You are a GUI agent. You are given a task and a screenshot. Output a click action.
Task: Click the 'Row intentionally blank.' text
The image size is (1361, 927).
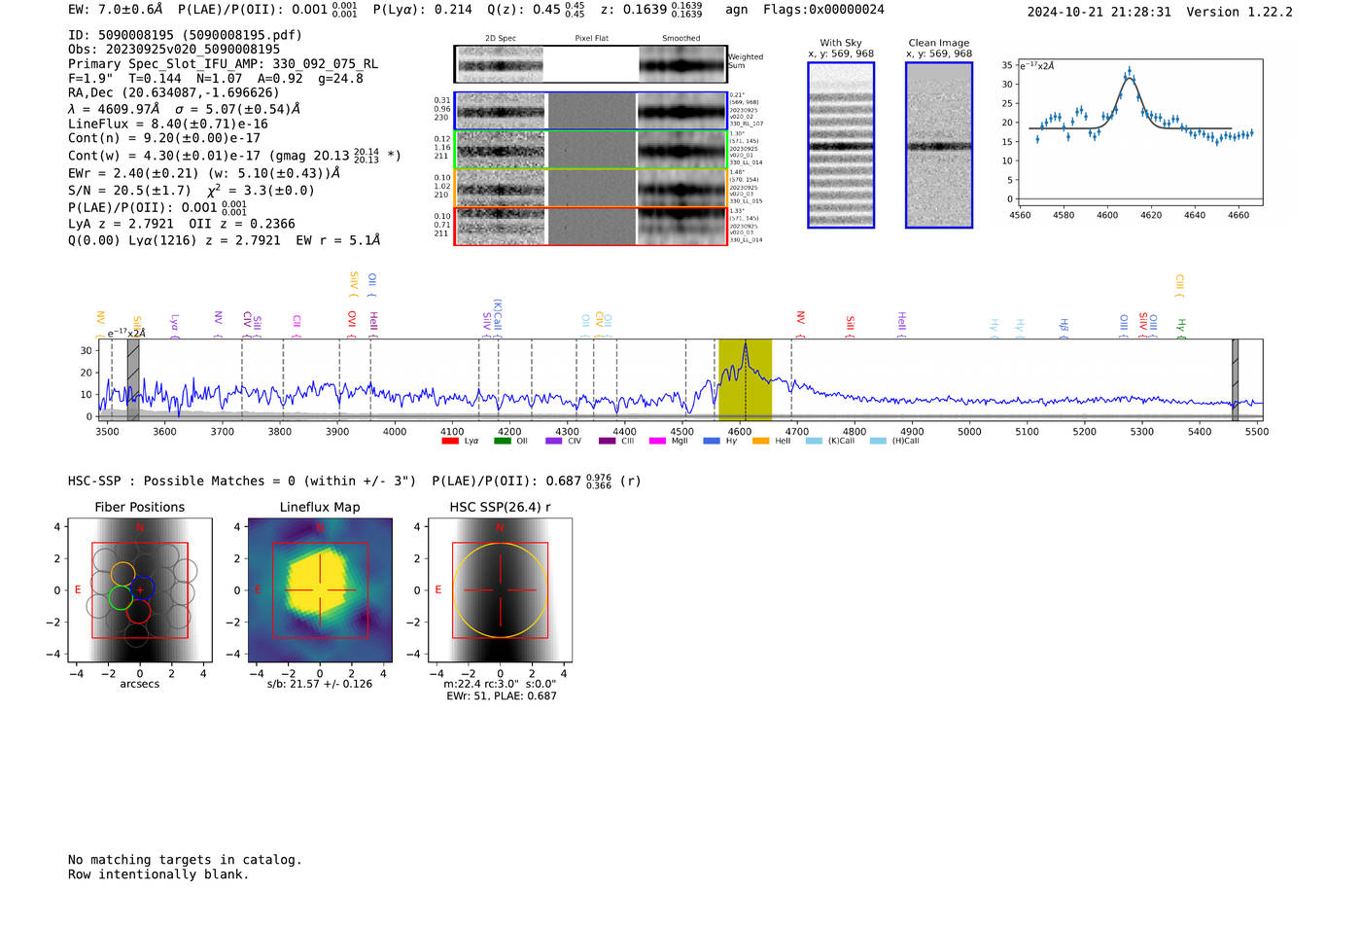(158, 874)
